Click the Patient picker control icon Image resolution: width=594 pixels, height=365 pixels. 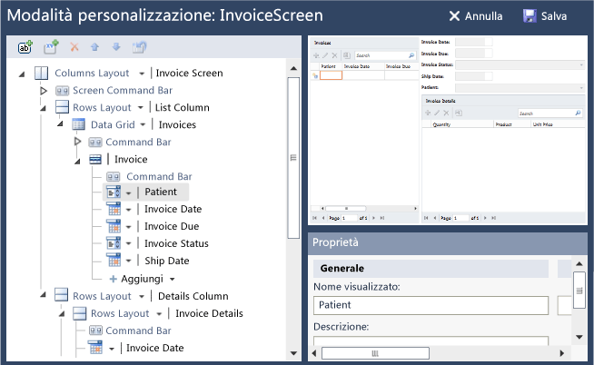pyautogui.click(x=114, y=192)
